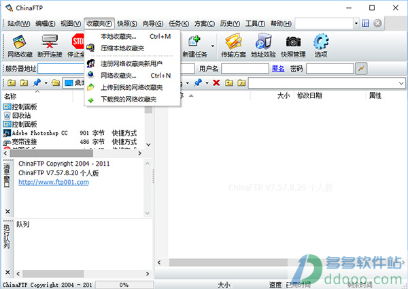Click the local pane pushpin bookmark icon
This screenshot has height=289, width=408.
point(37,83)
